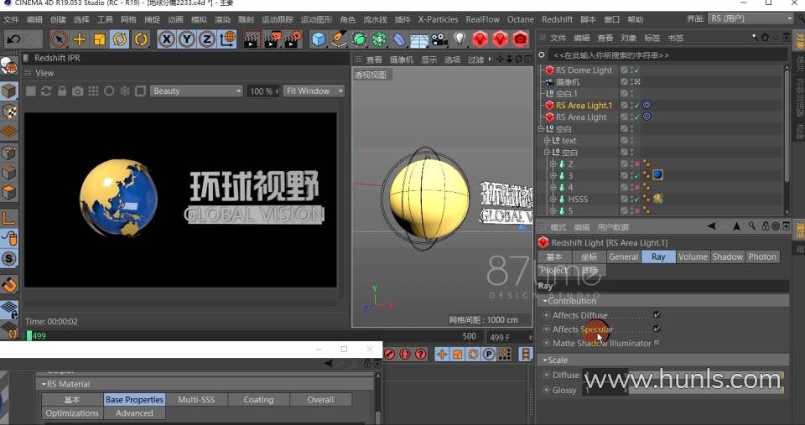Viewport: 805px width, 425px height.
Task: Click the lock icon in Redshift IPR
Action: 62,91
